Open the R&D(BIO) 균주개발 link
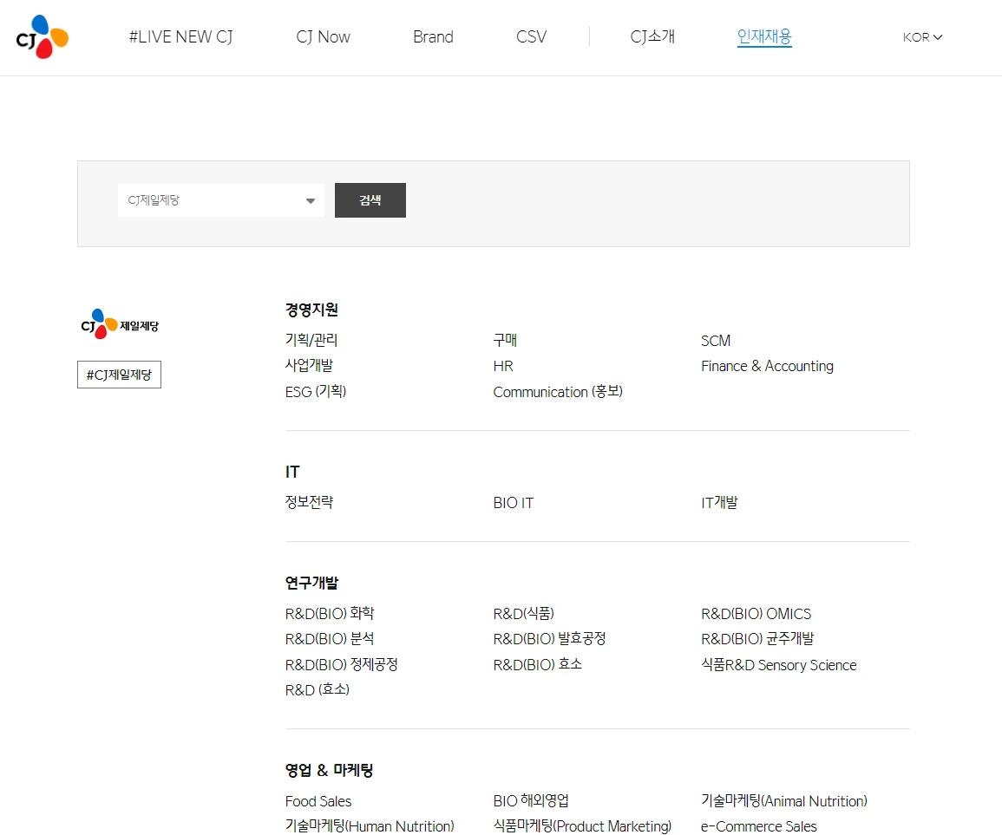Viewport: 1002px width, 835px height. (x=758, y=639)
